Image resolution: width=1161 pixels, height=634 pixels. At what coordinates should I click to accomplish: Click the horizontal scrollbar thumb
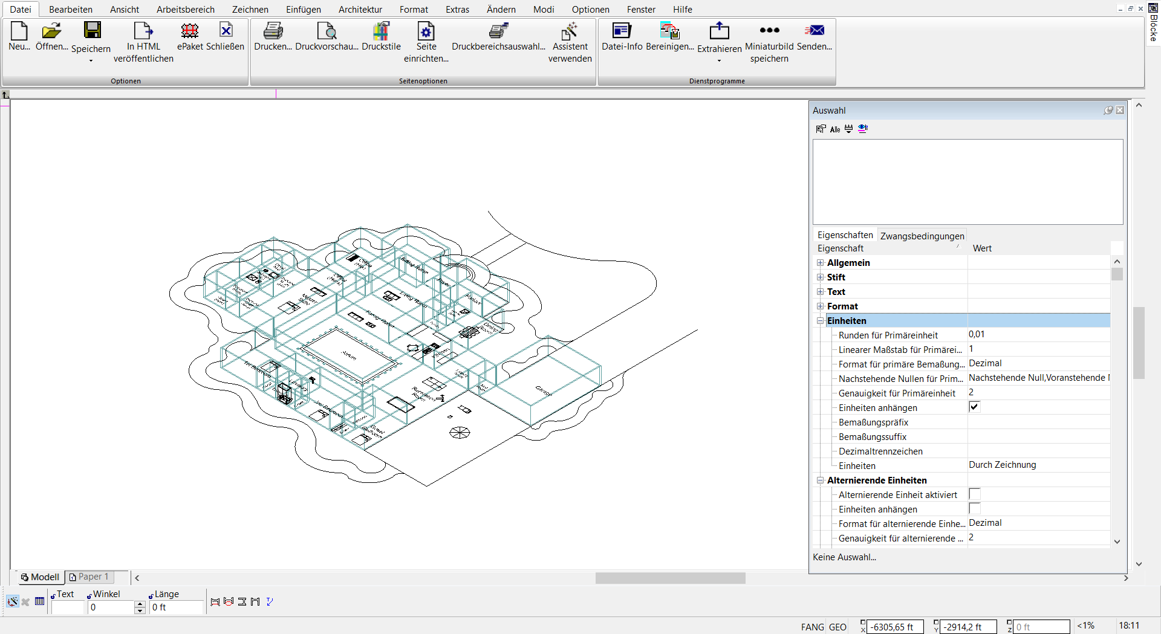point(670,578)
